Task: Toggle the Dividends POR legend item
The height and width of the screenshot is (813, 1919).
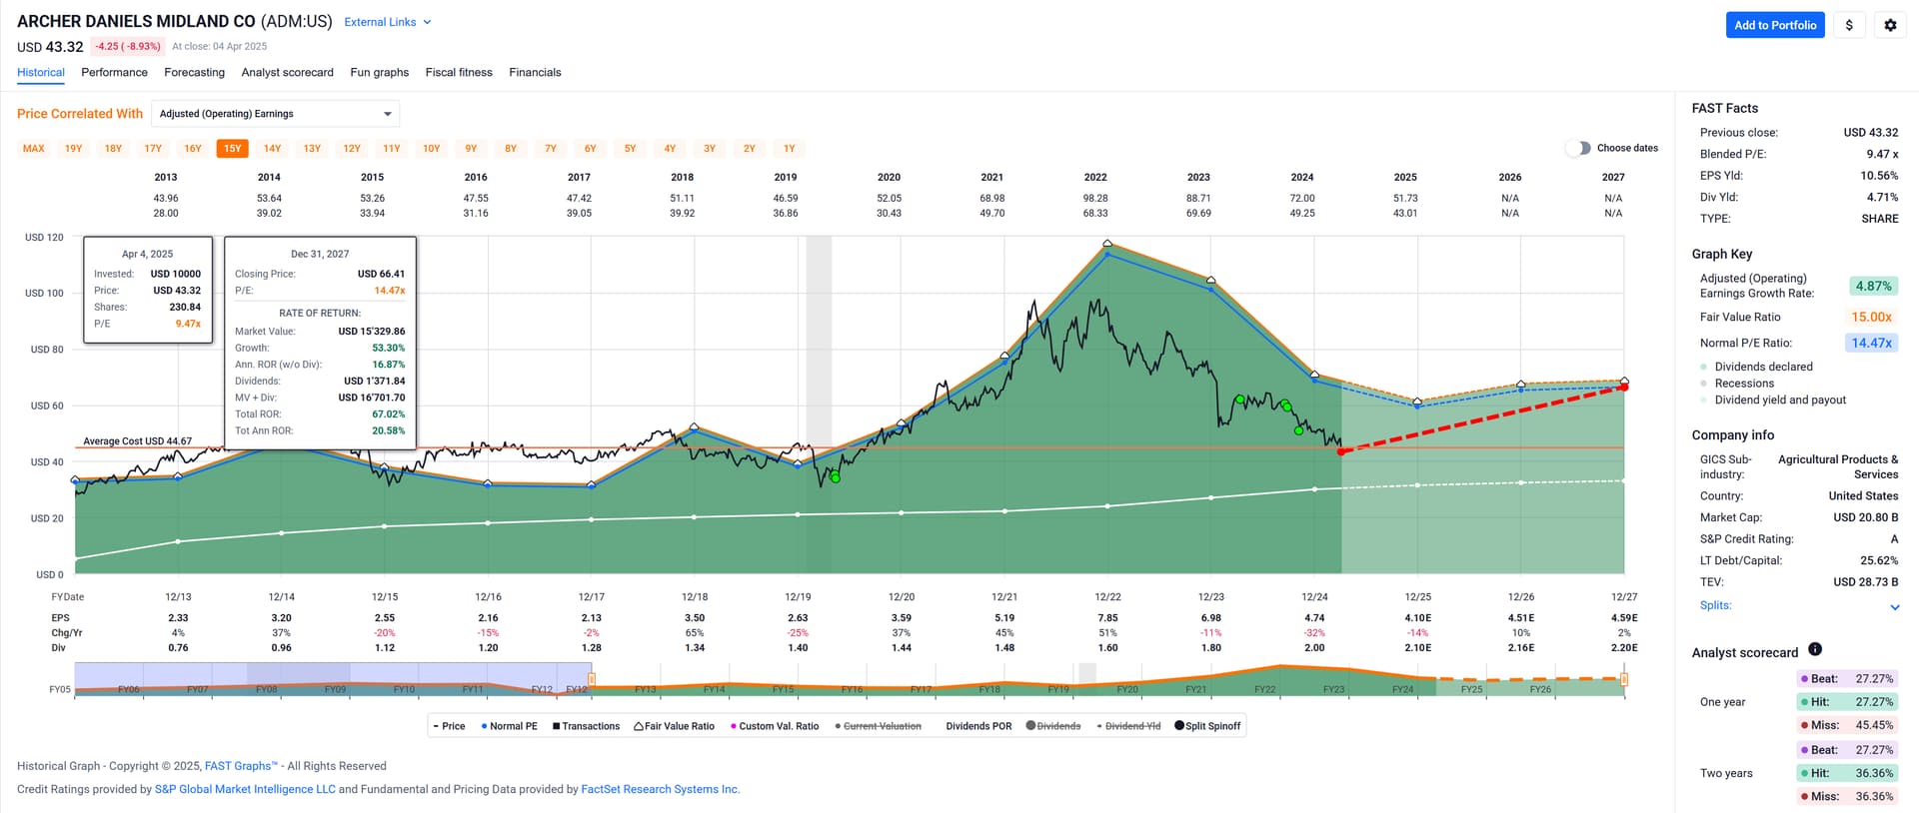Action: click(978, 726)
